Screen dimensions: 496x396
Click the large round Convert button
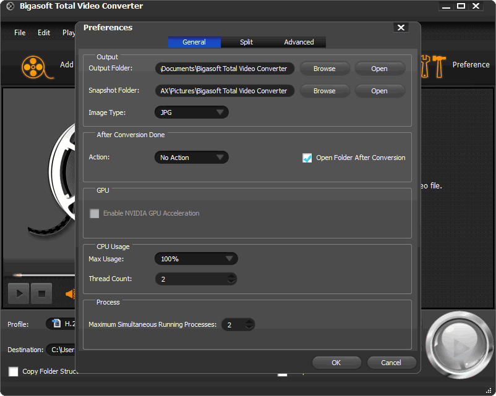pos(459,345)
